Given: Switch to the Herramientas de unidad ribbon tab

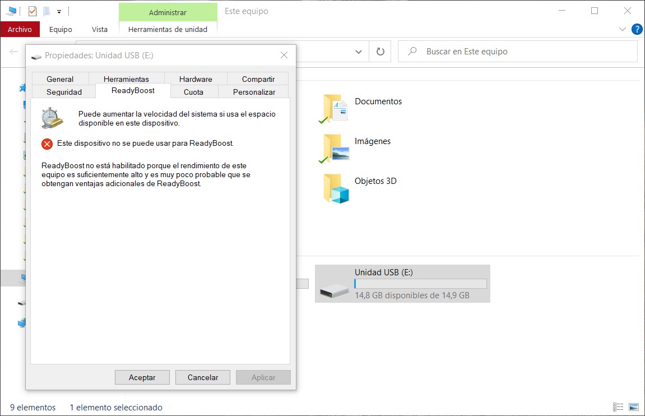Looking at the screenshot, I should pos(168,29).
